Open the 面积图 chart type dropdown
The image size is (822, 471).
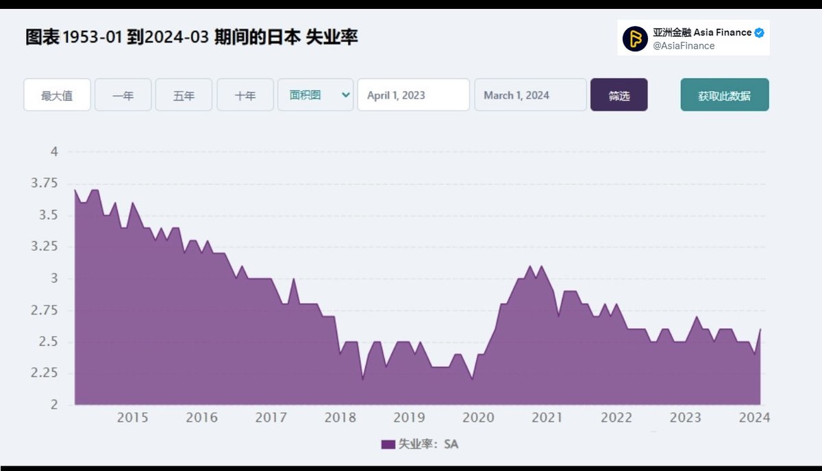(315, 94)
